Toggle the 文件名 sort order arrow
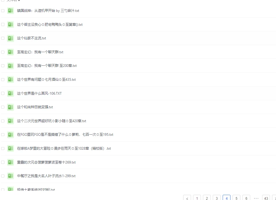The height and width of the screenshot is (200, 276). click(19, 1)
